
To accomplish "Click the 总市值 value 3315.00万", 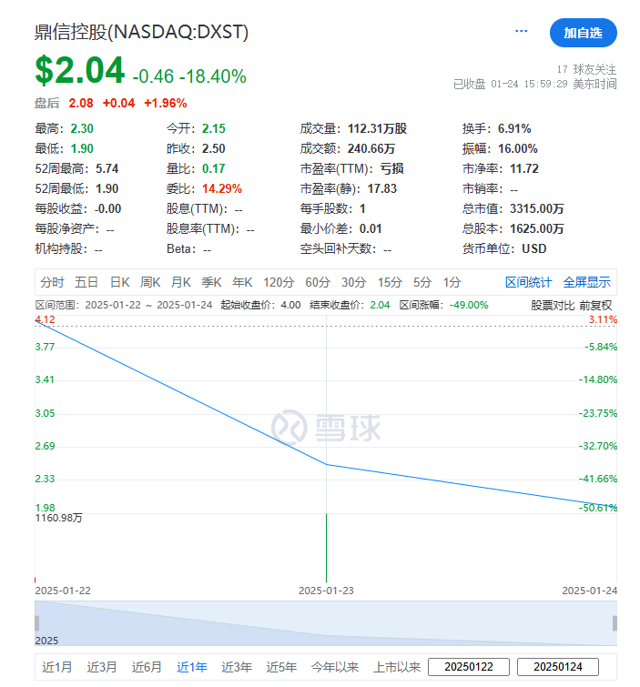I will click(537, 208).
